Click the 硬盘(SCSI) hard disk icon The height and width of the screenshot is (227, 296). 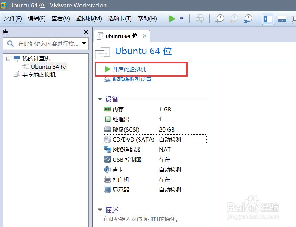point(108,129)
